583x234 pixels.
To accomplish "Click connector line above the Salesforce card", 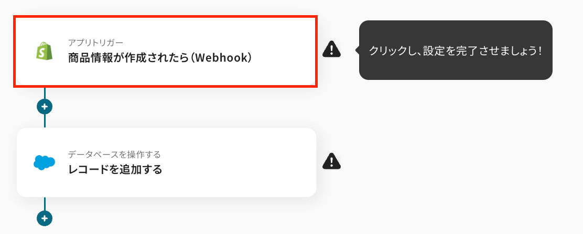I will [x=45, y=121].
